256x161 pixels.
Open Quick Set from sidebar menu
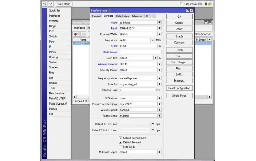click(x=55, y=10)
